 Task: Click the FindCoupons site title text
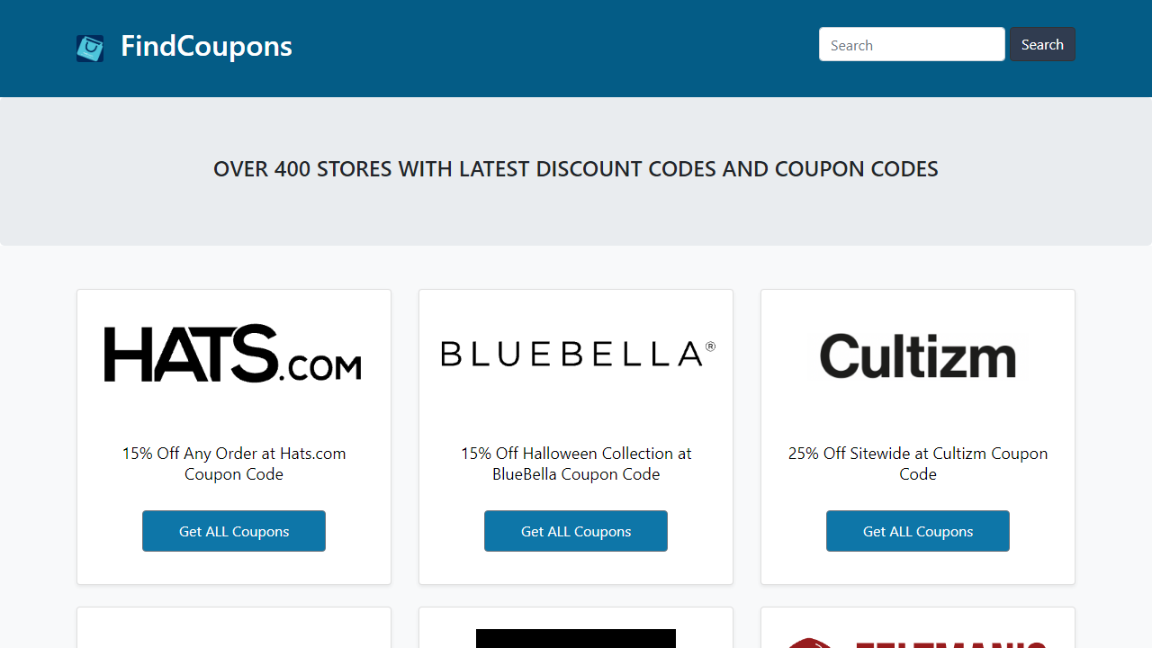pos(205,45)
